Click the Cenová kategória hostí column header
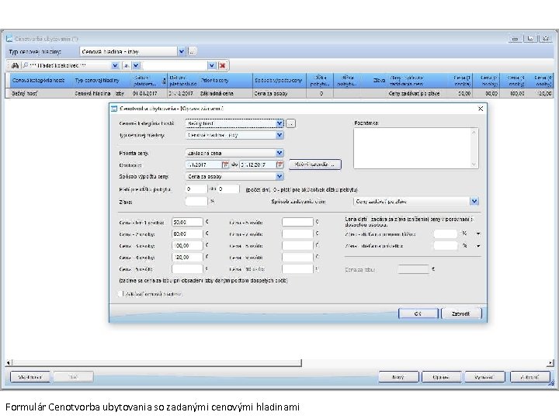The width and height of the screenshot is (559, 419). click(40, 81)
